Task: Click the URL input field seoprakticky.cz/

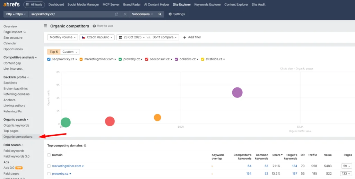Action: [71, 14]
